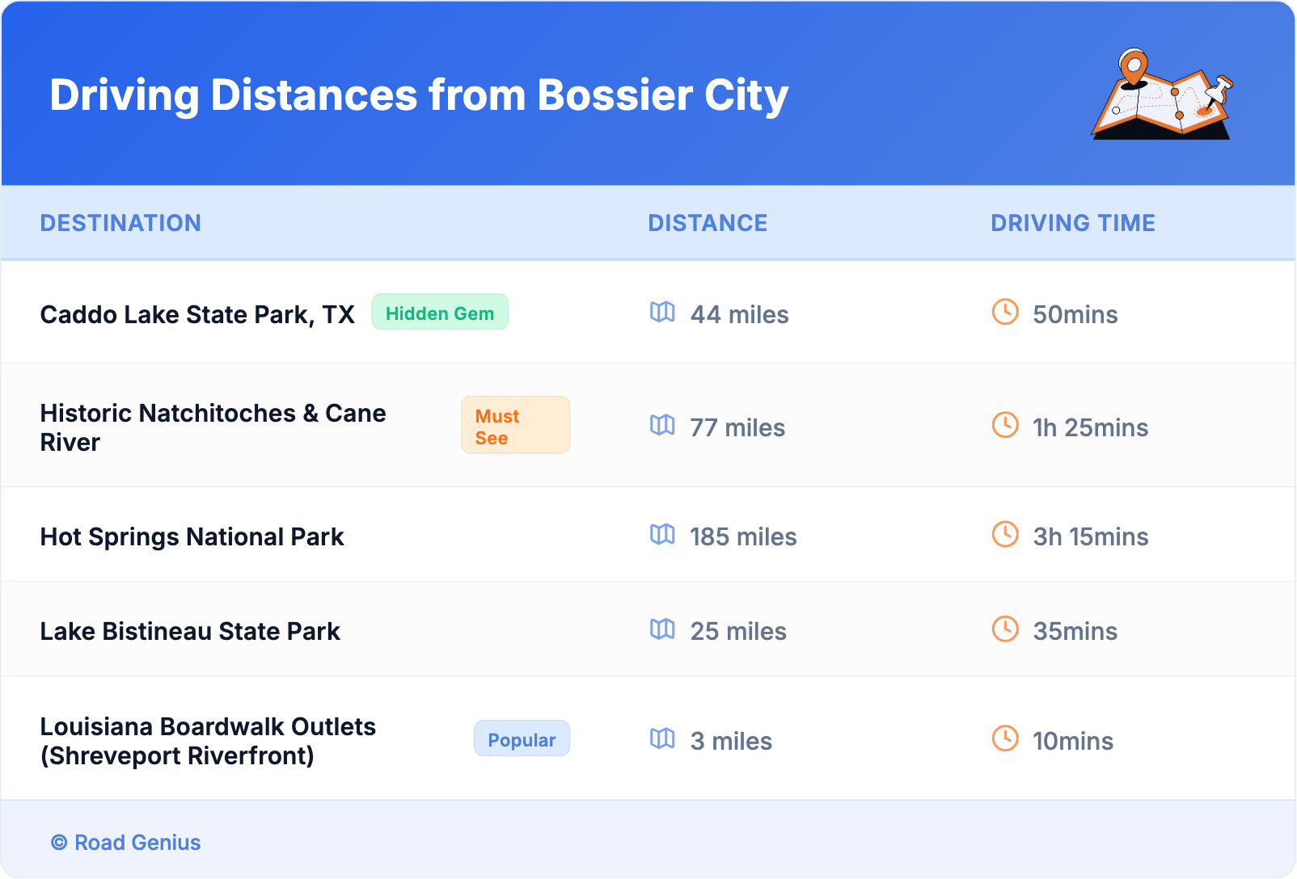Screen dimensions: 1297x879
Task: Click clock icon next to 35mins
Action: [x=1005, y=629]
